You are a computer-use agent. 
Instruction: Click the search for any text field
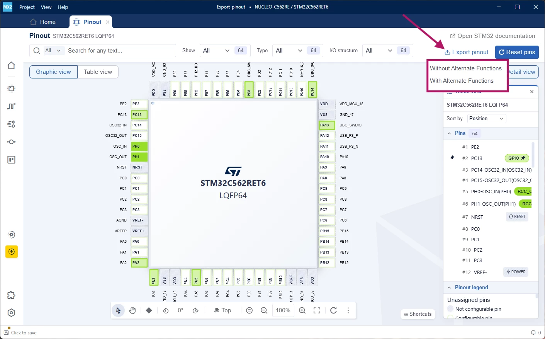pyautogui.click(x=120, y=51)
